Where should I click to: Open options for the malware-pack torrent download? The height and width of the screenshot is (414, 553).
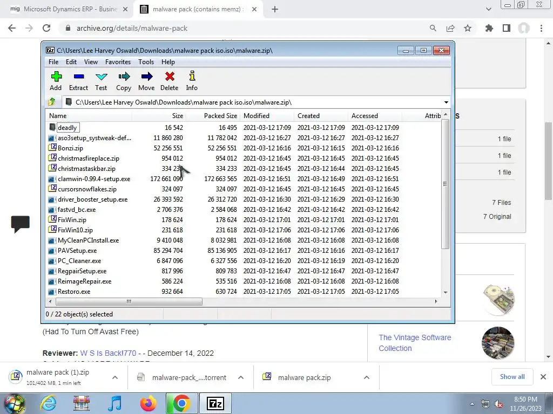click(241, 377)
